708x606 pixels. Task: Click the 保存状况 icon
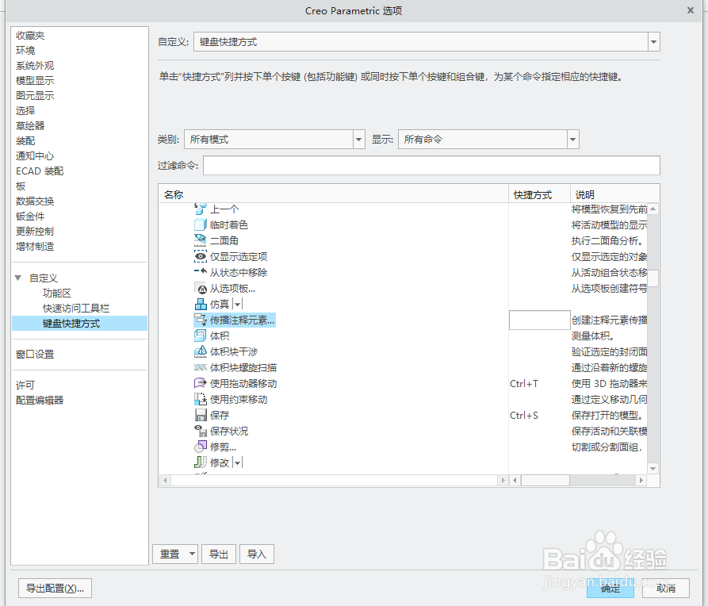(201, 431)
